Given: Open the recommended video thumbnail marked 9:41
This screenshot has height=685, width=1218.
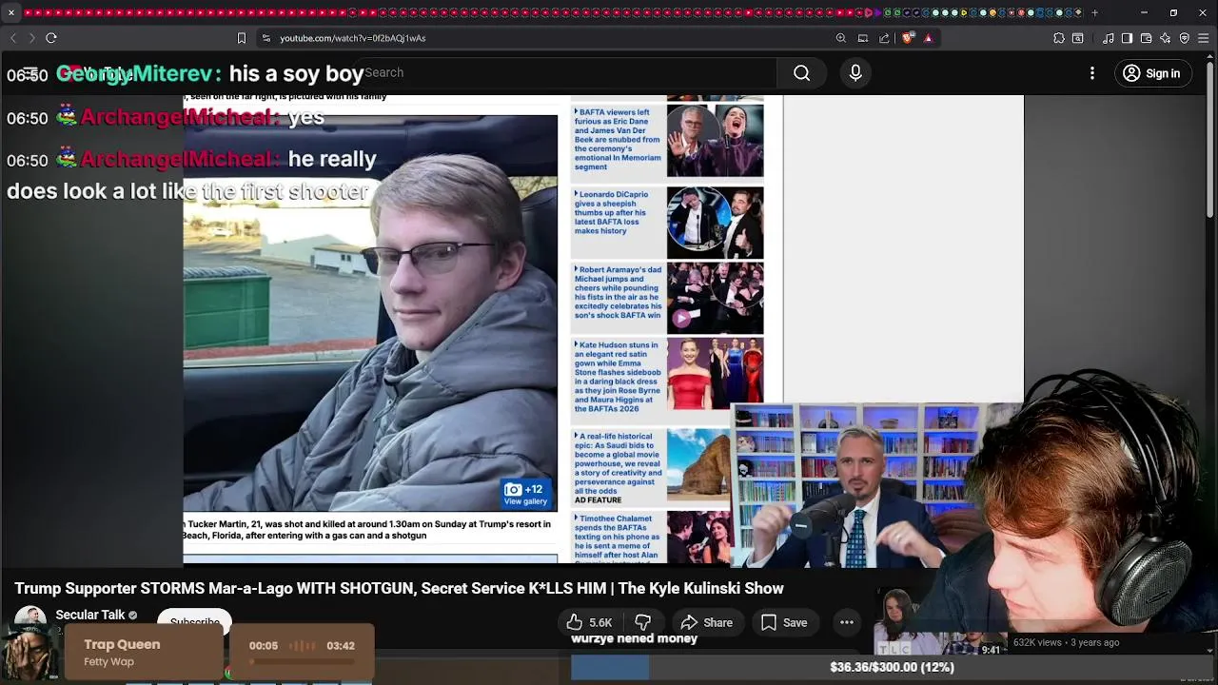Looking at the screenshot, I should point(940,622).
